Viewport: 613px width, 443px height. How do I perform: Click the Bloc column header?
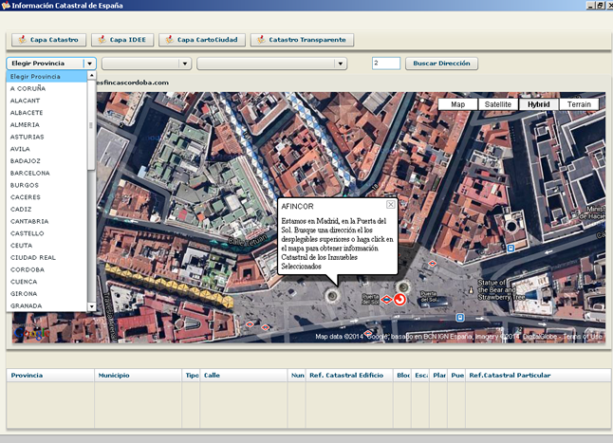coord(402,376)
